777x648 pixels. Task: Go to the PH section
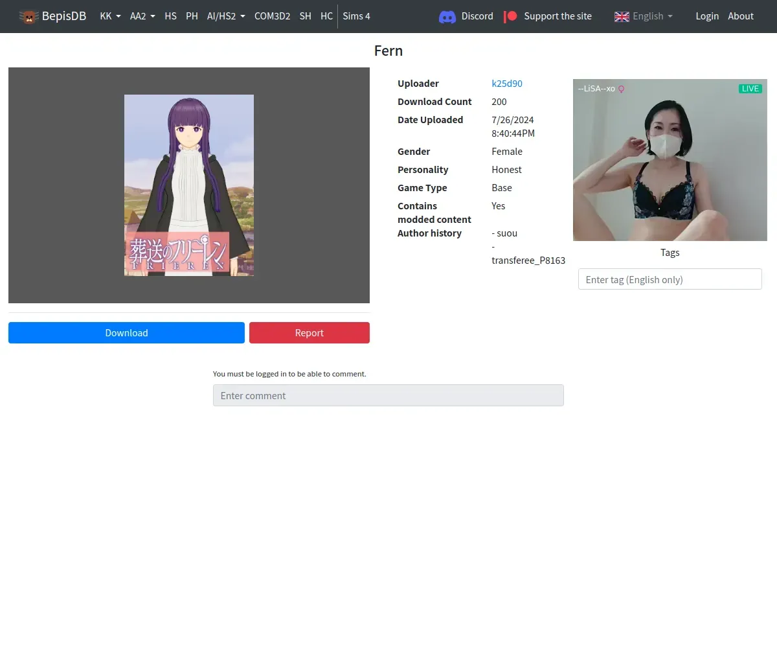tap(192, 16)
